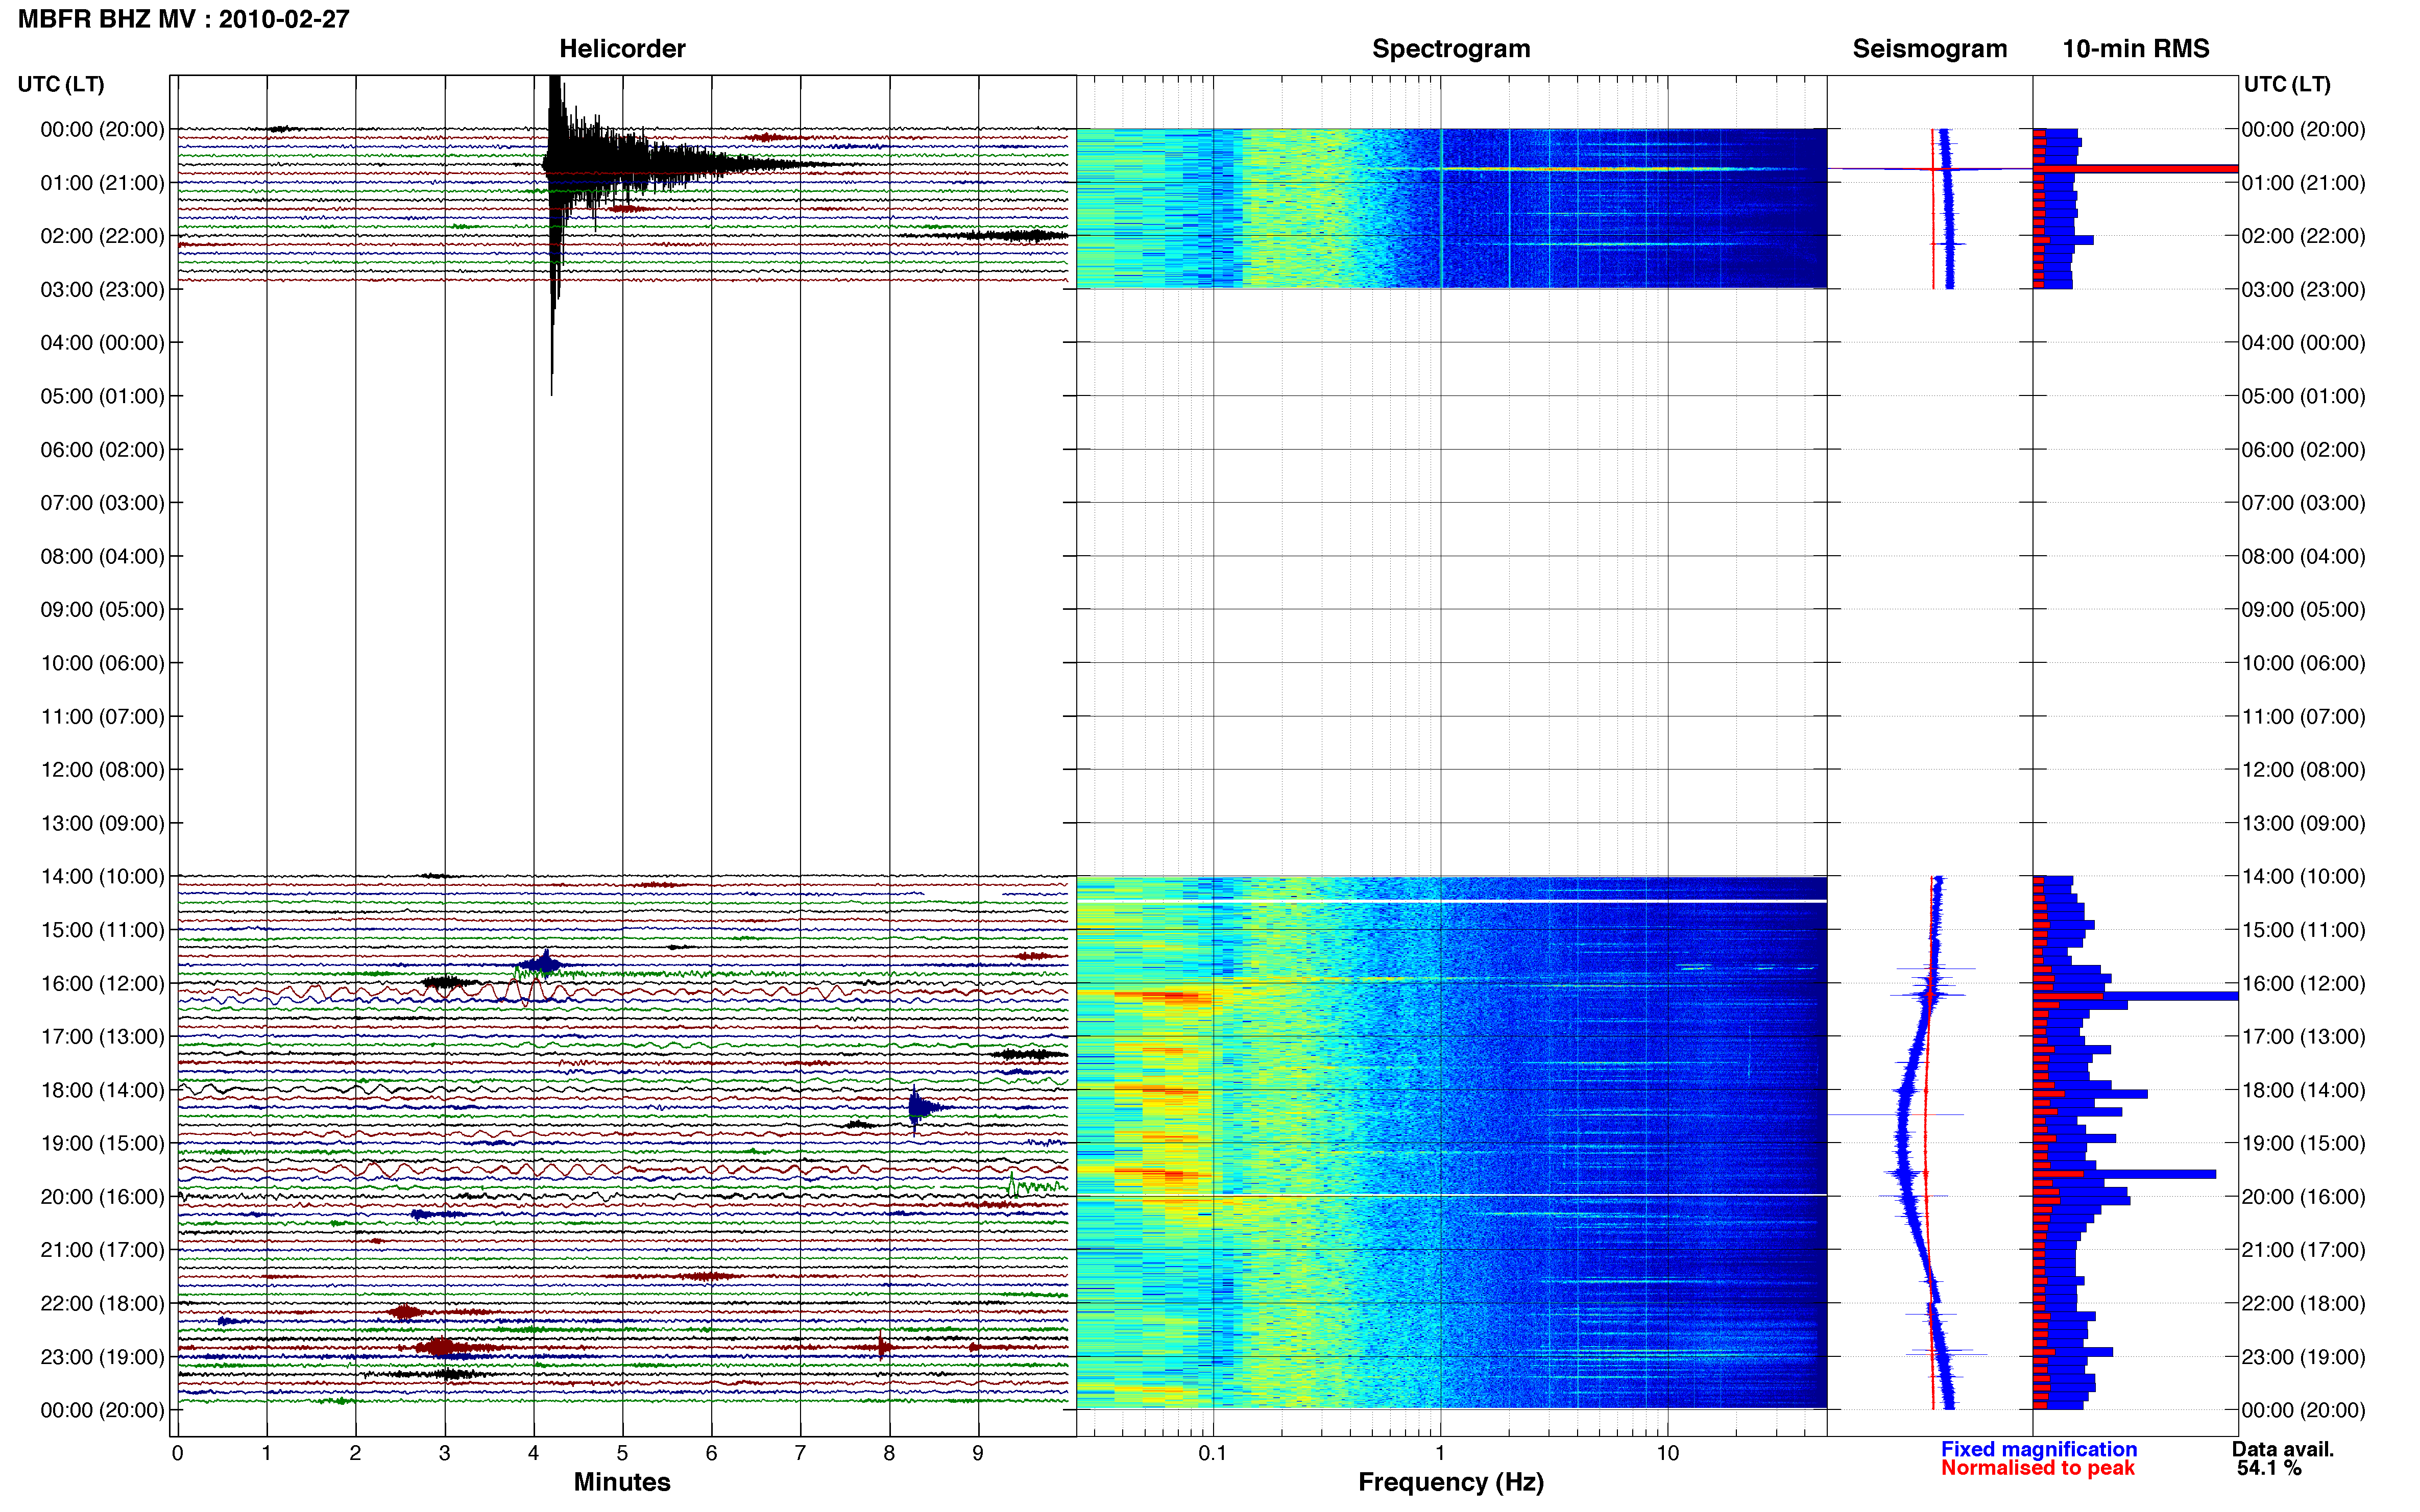Click minute tick 5 on the helicorder axis

pos(622,1454)
